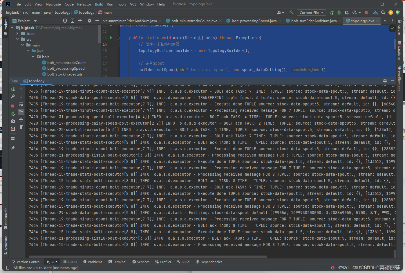Open the Terminal panel
The width and height of the screenshot is (405, 273).
click(117, 262)
